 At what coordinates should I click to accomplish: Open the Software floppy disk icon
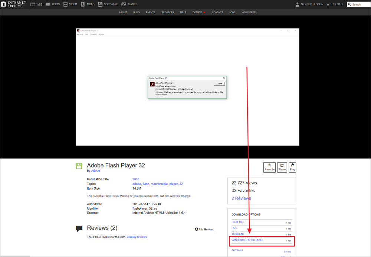point(101,4)
